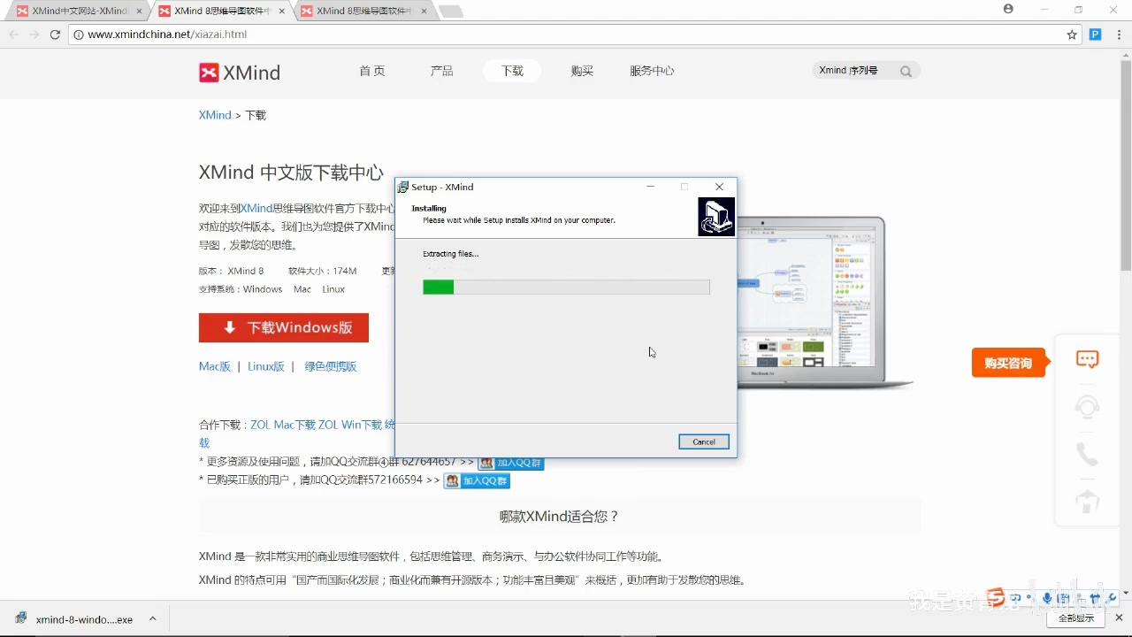Minimize the Setup - XMind dialog
Viewport: 1132px width, 637px height.
(651, 187)
